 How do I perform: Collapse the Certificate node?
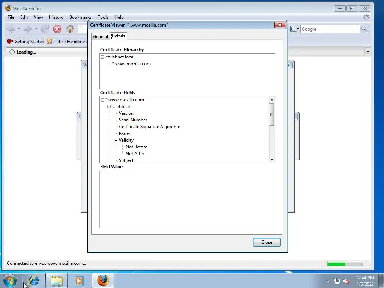click(109, 106)
